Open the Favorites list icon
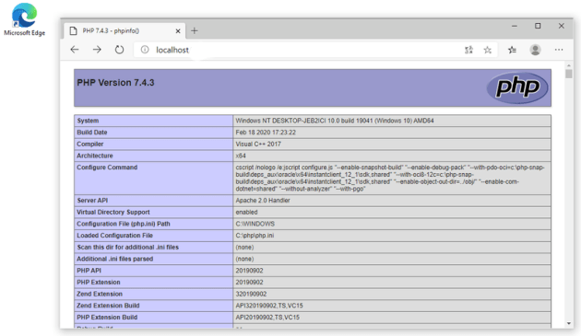This screenshot has width=581, height=336. click(513, 50)
